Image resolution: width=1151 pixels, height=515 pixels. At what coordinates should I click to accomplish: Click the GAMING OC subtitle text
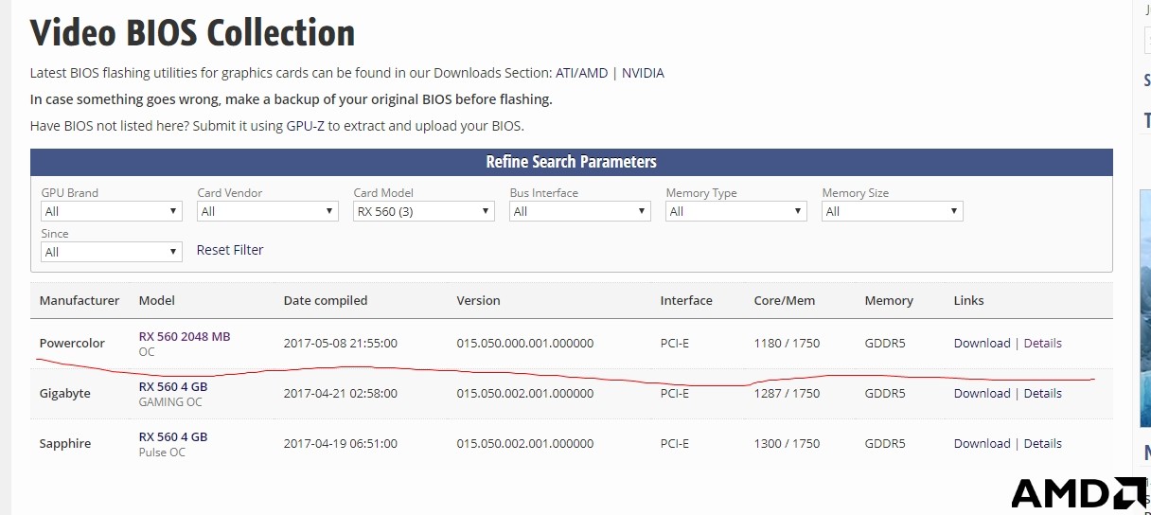point(170,402)
